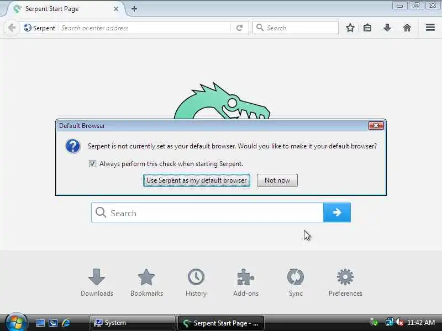Screen dimensions: 442x331
Task: Reload the page with refresh icon
Action: click(239, 28)
